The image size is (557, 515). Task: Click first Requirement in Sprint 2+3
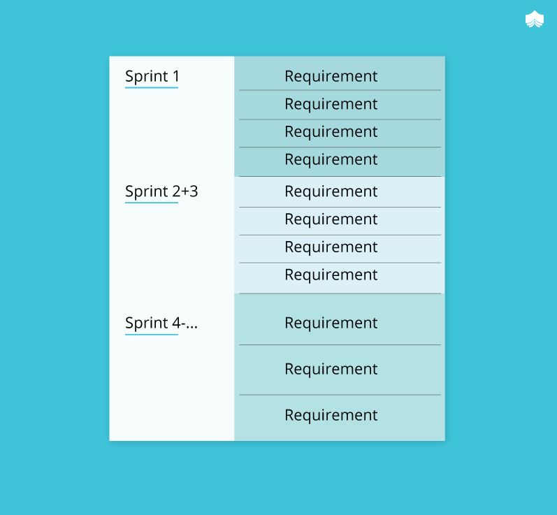pos(331,191)
